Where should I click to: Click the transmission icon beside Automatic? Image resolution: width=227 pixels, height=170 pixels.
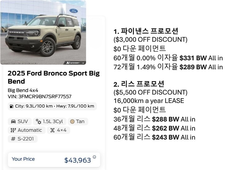tap(13, 130)
